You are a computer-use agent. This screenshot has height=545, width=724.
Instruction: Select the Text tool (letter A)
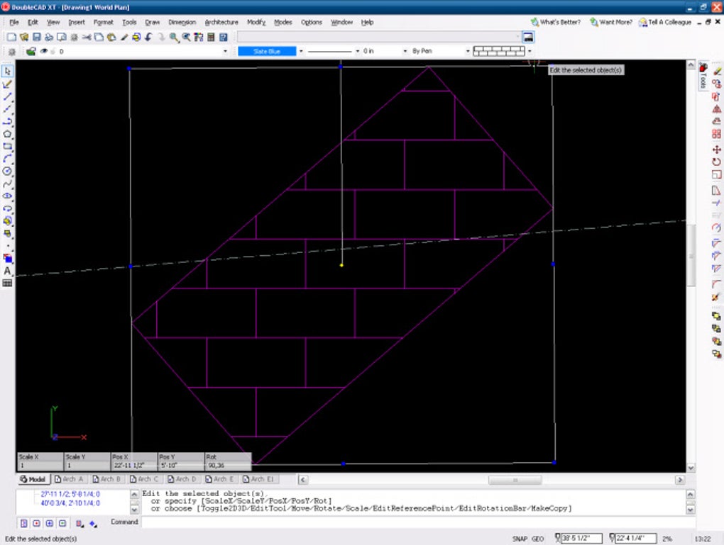point(8,271)
